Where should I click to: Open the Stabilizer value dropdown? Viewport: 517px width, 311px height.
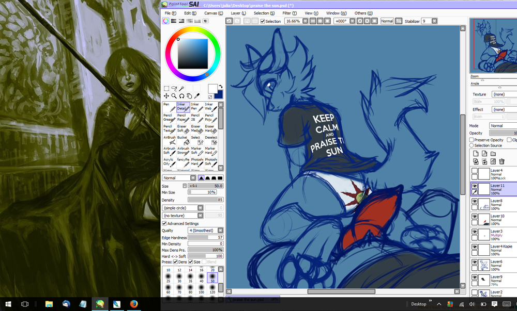pos(434,21)
